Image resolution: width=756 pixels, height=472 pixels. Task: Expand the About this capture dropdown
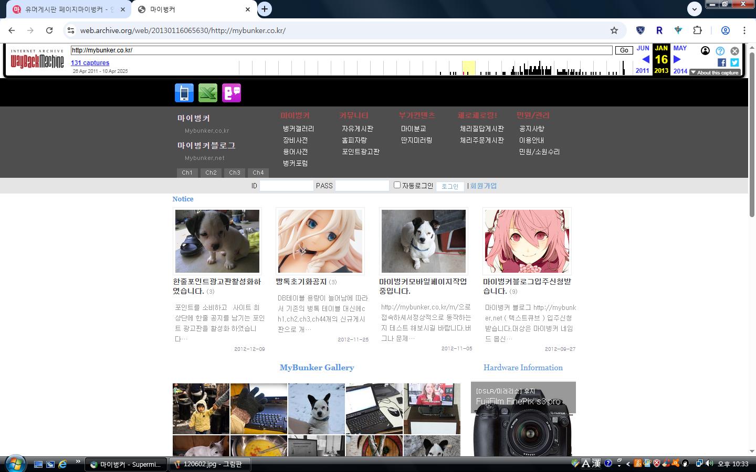pos(715,72)
